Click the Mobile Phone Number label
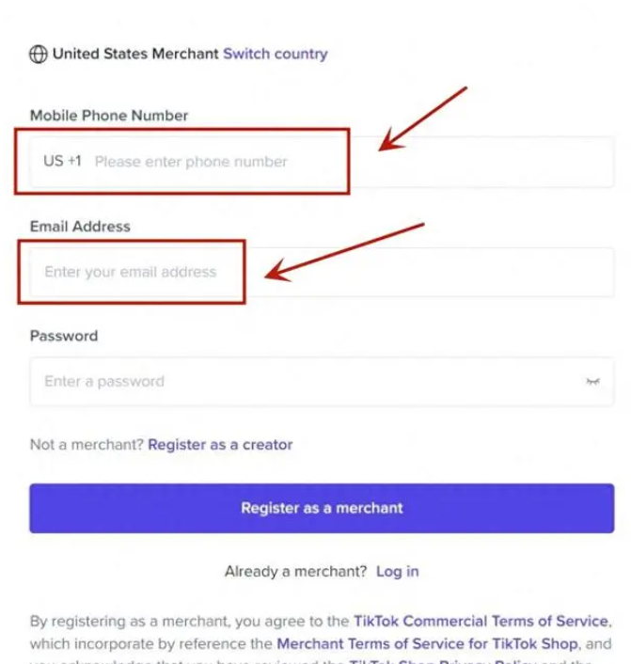Viewport: 631px width, 664px height. (109, 116)
